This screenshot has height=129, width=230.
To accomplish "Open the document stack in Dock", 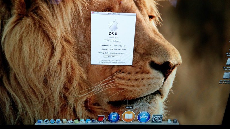I will 169,121.
